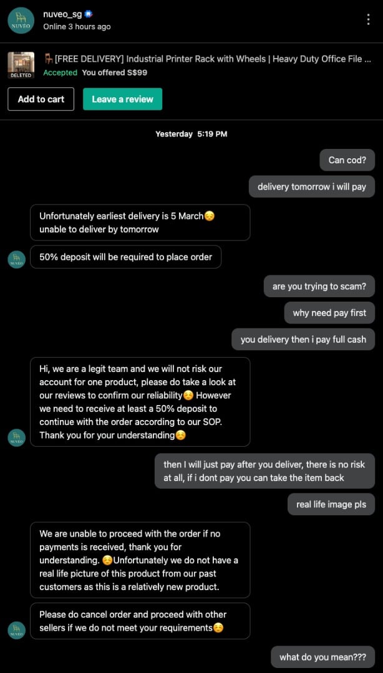Open the deleted product thumbnail
Screen dimensions: 383x673
[x=21, y=65]
